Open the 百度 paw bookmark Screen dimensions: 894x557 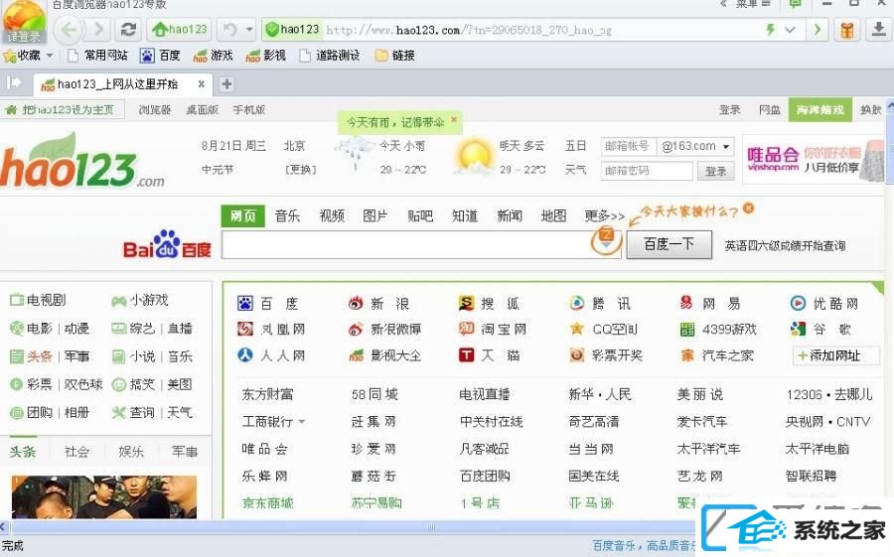160,56
